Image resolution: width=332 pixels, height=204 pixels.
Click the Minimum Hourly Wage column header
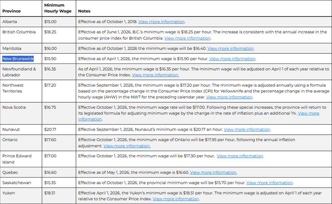tap(58, 8)
